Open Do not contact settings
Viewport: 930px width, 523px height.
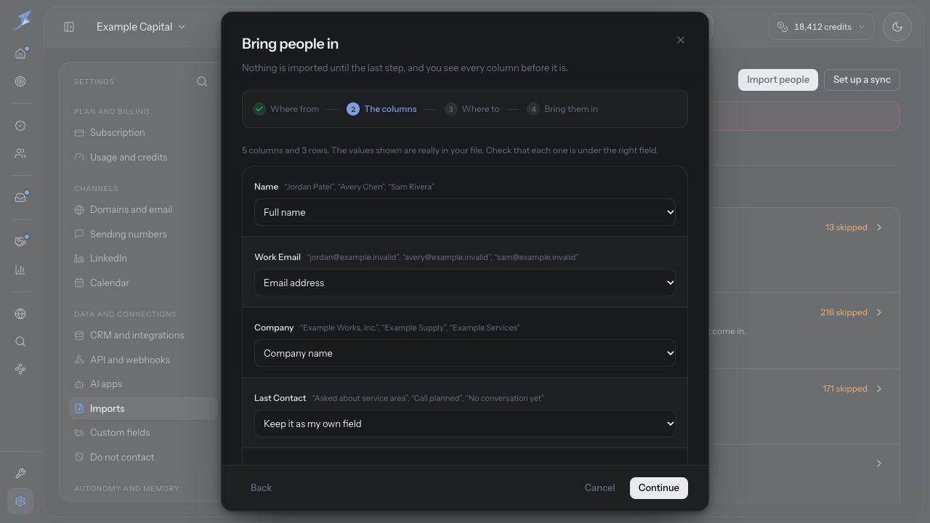[x=143, y=458]
